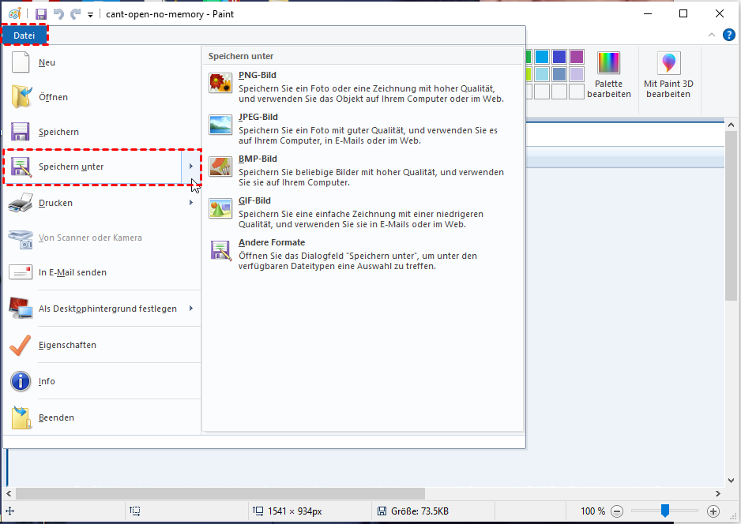Click the horizontal scrollbar left arrow
The width and height of the screenshot is (741, 524).
9,494
